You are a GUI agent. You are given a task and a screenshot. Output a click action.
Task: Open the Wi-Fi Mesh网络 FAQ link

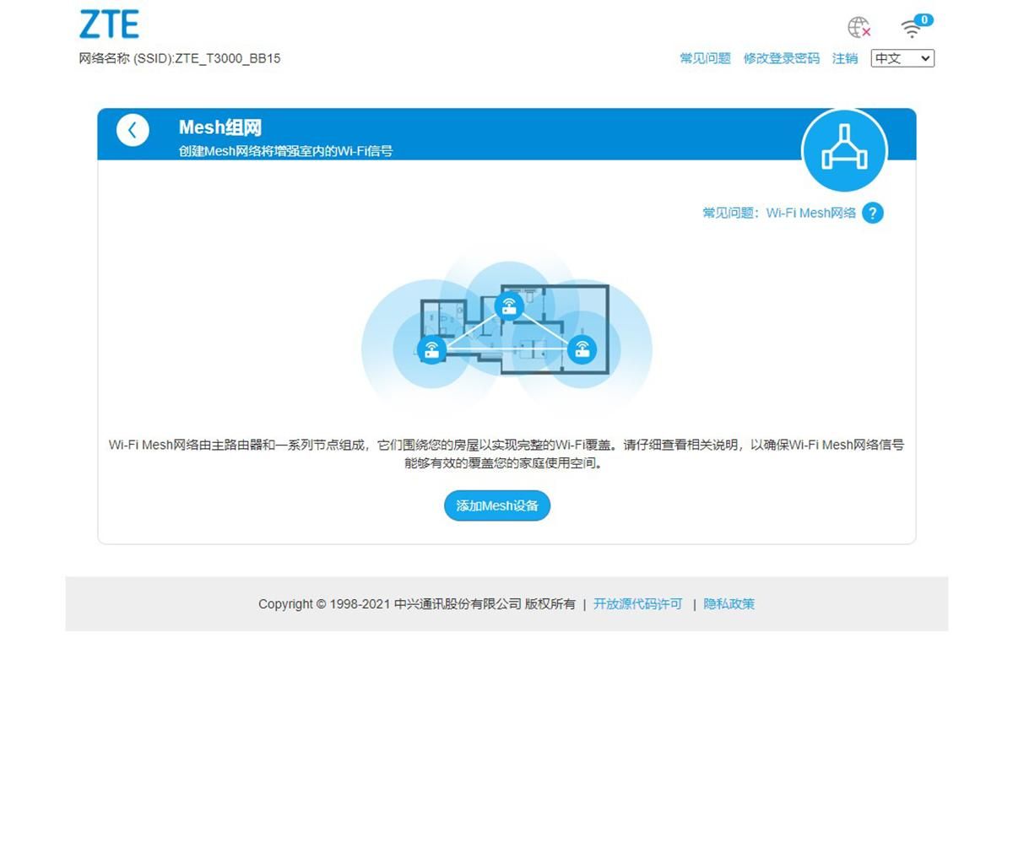coord(779,213)
